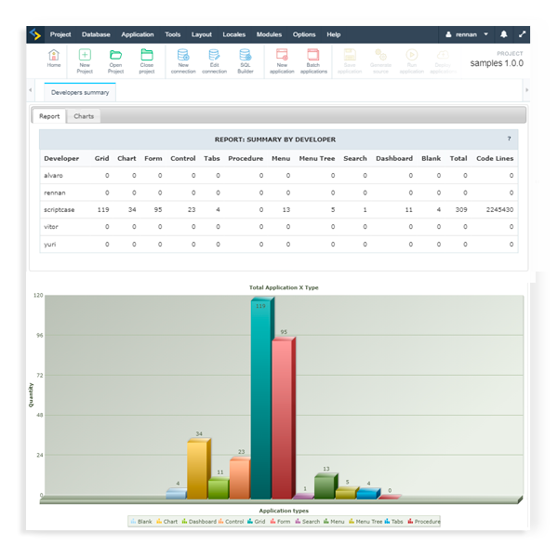Image resolution: width=558 pixels, height=558 pixels.
Task: Toggle the Chart series in chart legend
Action: click(x=167, y=522)
